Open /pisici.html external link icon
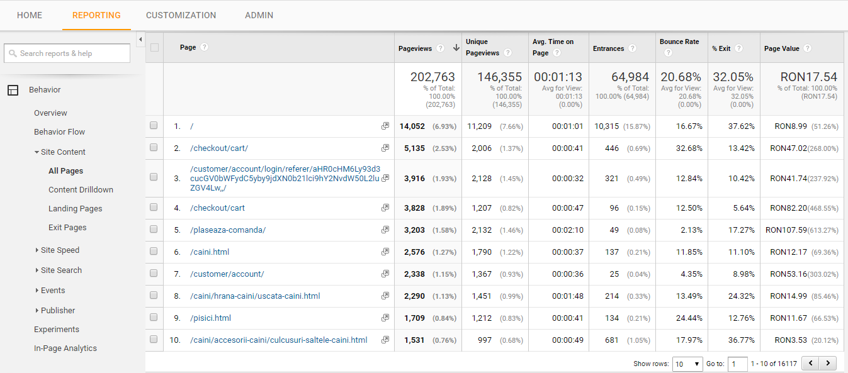 [385, 318]
